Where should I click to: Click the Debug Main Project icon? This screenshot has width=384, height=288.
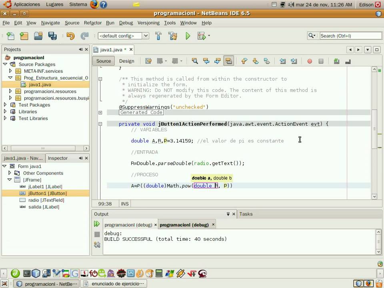202,36
